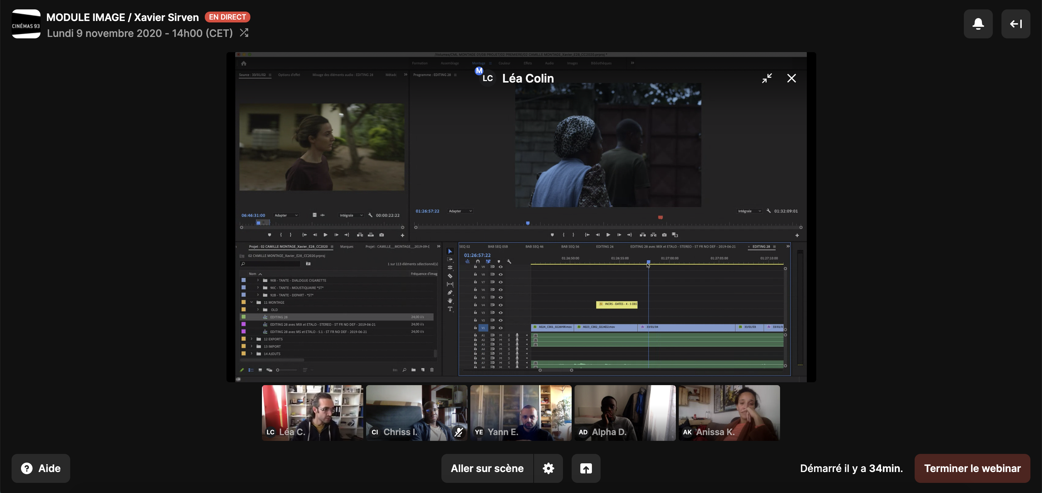Click export frame camera in Source monitor
The image size is (1042, 493).
(x=381, y=235)
